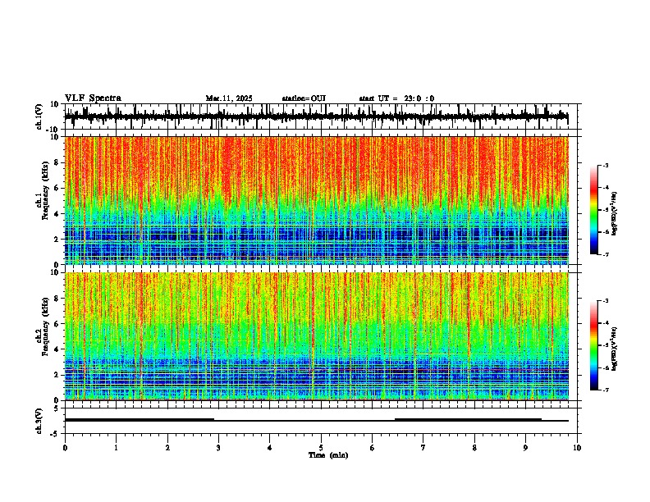650x502 pixels.
Task: Click the 'ch.1(V)' waveform axis label
Action: tap(39, 116)
